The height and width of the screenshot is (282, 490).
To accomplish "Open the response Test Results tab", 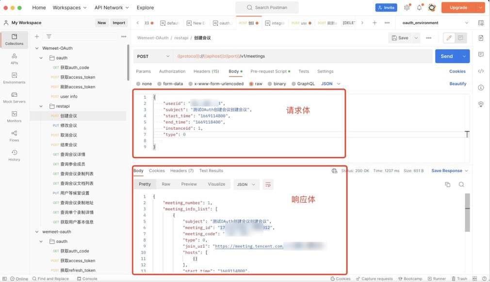I will point(211,171).
